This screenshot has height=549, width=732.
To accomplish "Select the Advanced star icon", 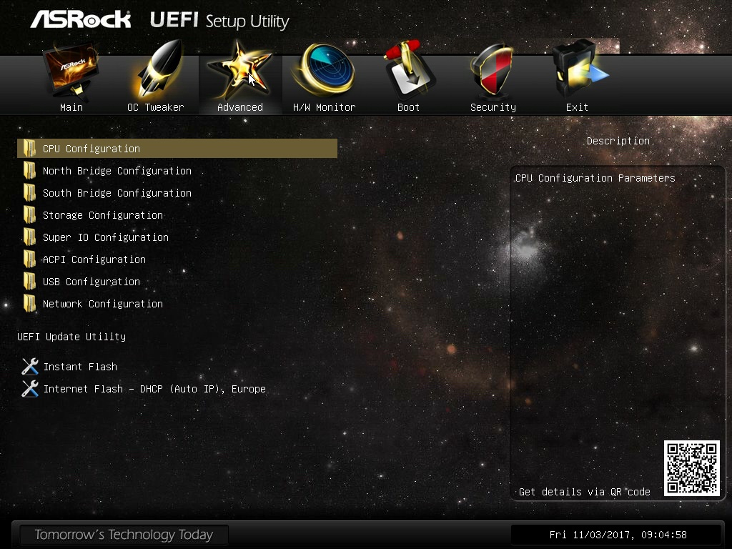I will 240,70.
